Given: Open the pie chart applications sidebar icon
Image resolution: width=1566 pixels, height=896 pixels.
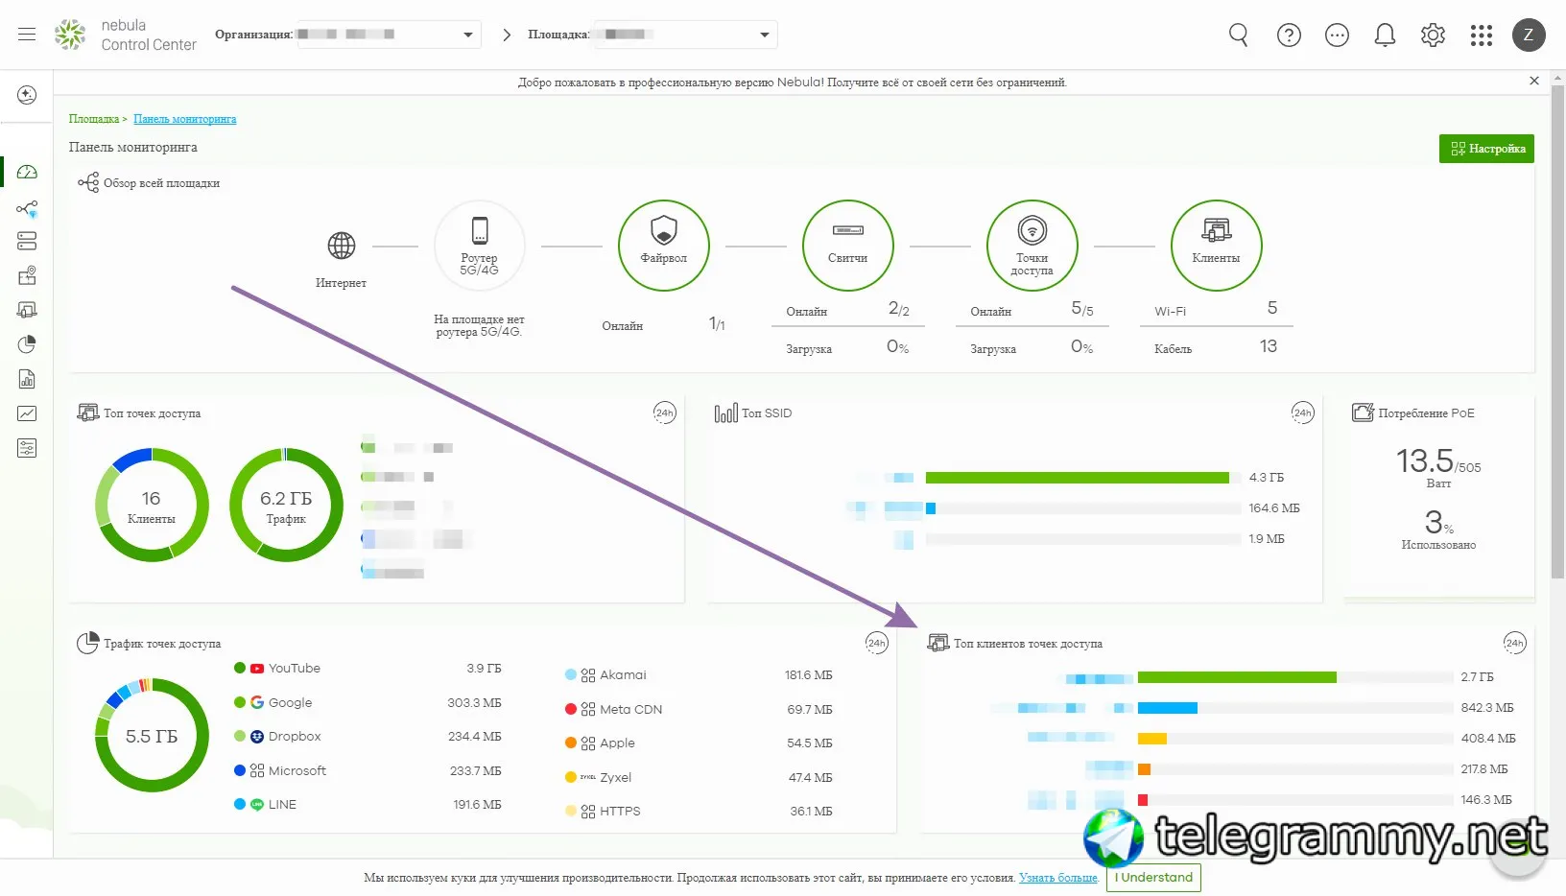Looking at the screenshot, I should [x=27, y=344].
